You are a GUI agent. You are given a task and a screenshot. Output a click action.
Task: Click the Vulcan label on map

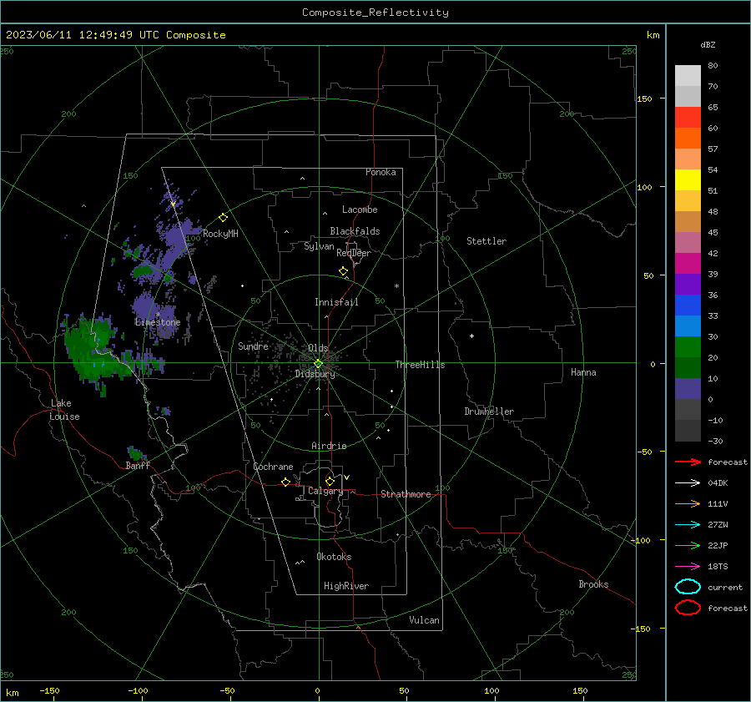tap(425, 620)
